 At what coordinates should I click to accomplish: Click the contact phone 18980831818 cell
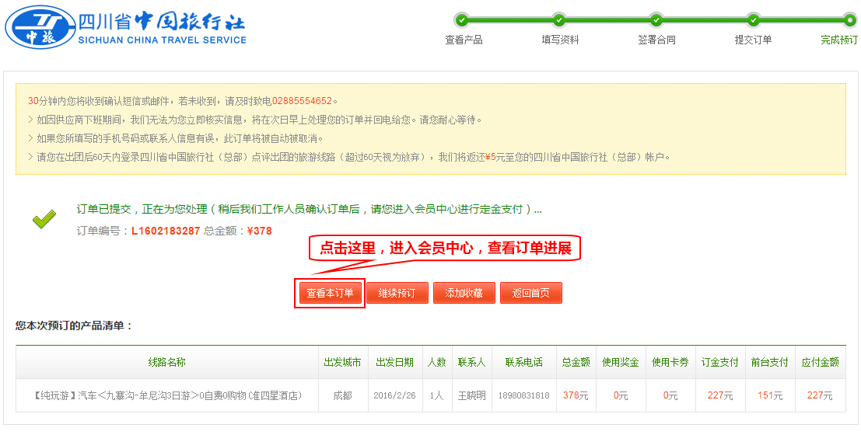pyautogui.click(x=524, y=395)
